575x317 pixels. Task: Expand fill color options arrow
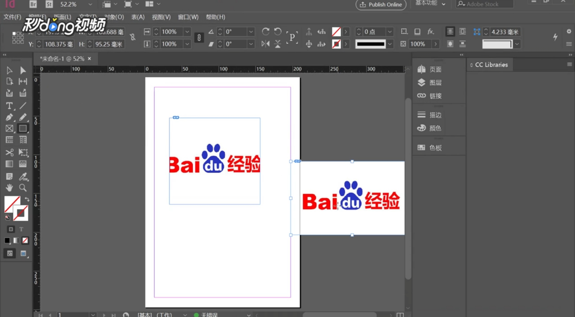[346, 32]
